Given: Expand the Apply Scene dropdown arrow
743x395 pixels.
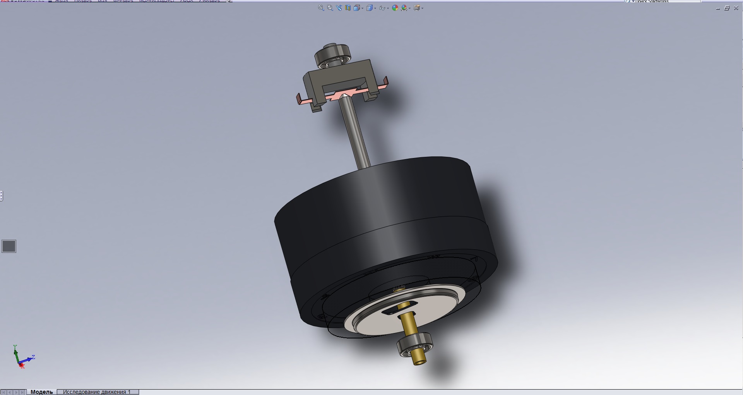Looking at the screenshot, I should click(409, 8).
